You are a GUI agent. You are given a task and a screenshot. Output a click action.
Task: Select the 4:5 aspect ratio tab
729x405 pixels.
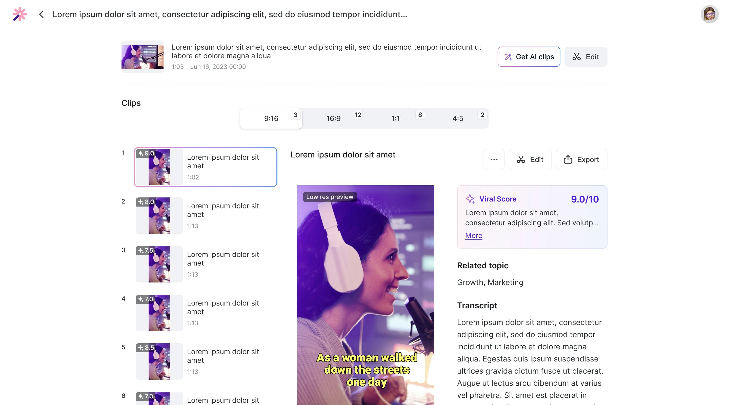pos(458,118)
